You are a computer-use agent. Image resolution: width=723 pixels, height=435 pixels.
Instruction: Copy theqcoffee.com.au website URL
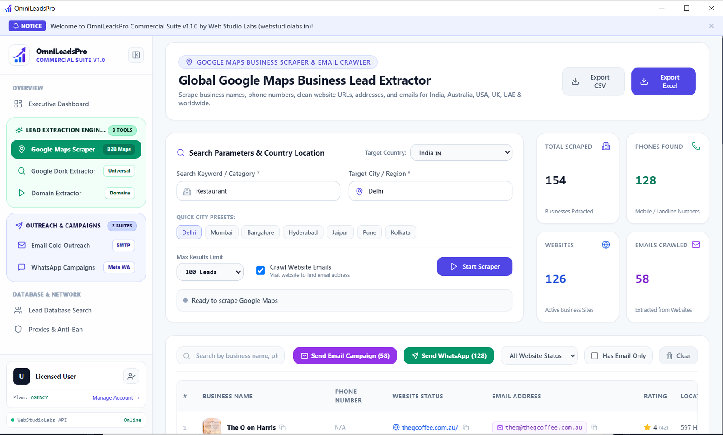[x=466, y=427]
